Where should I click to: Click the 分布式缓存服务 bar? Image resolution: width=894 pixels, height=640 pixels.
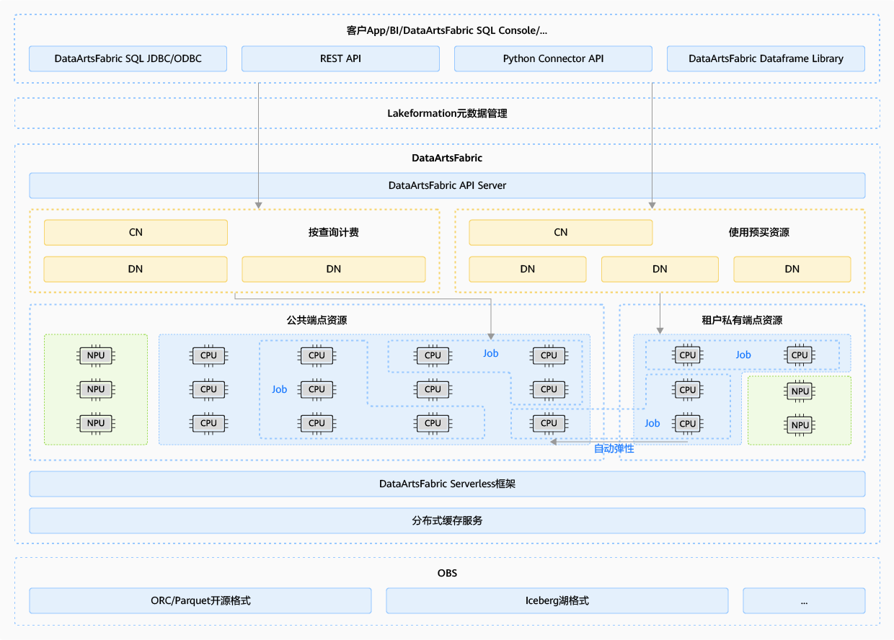click(447, 520)
